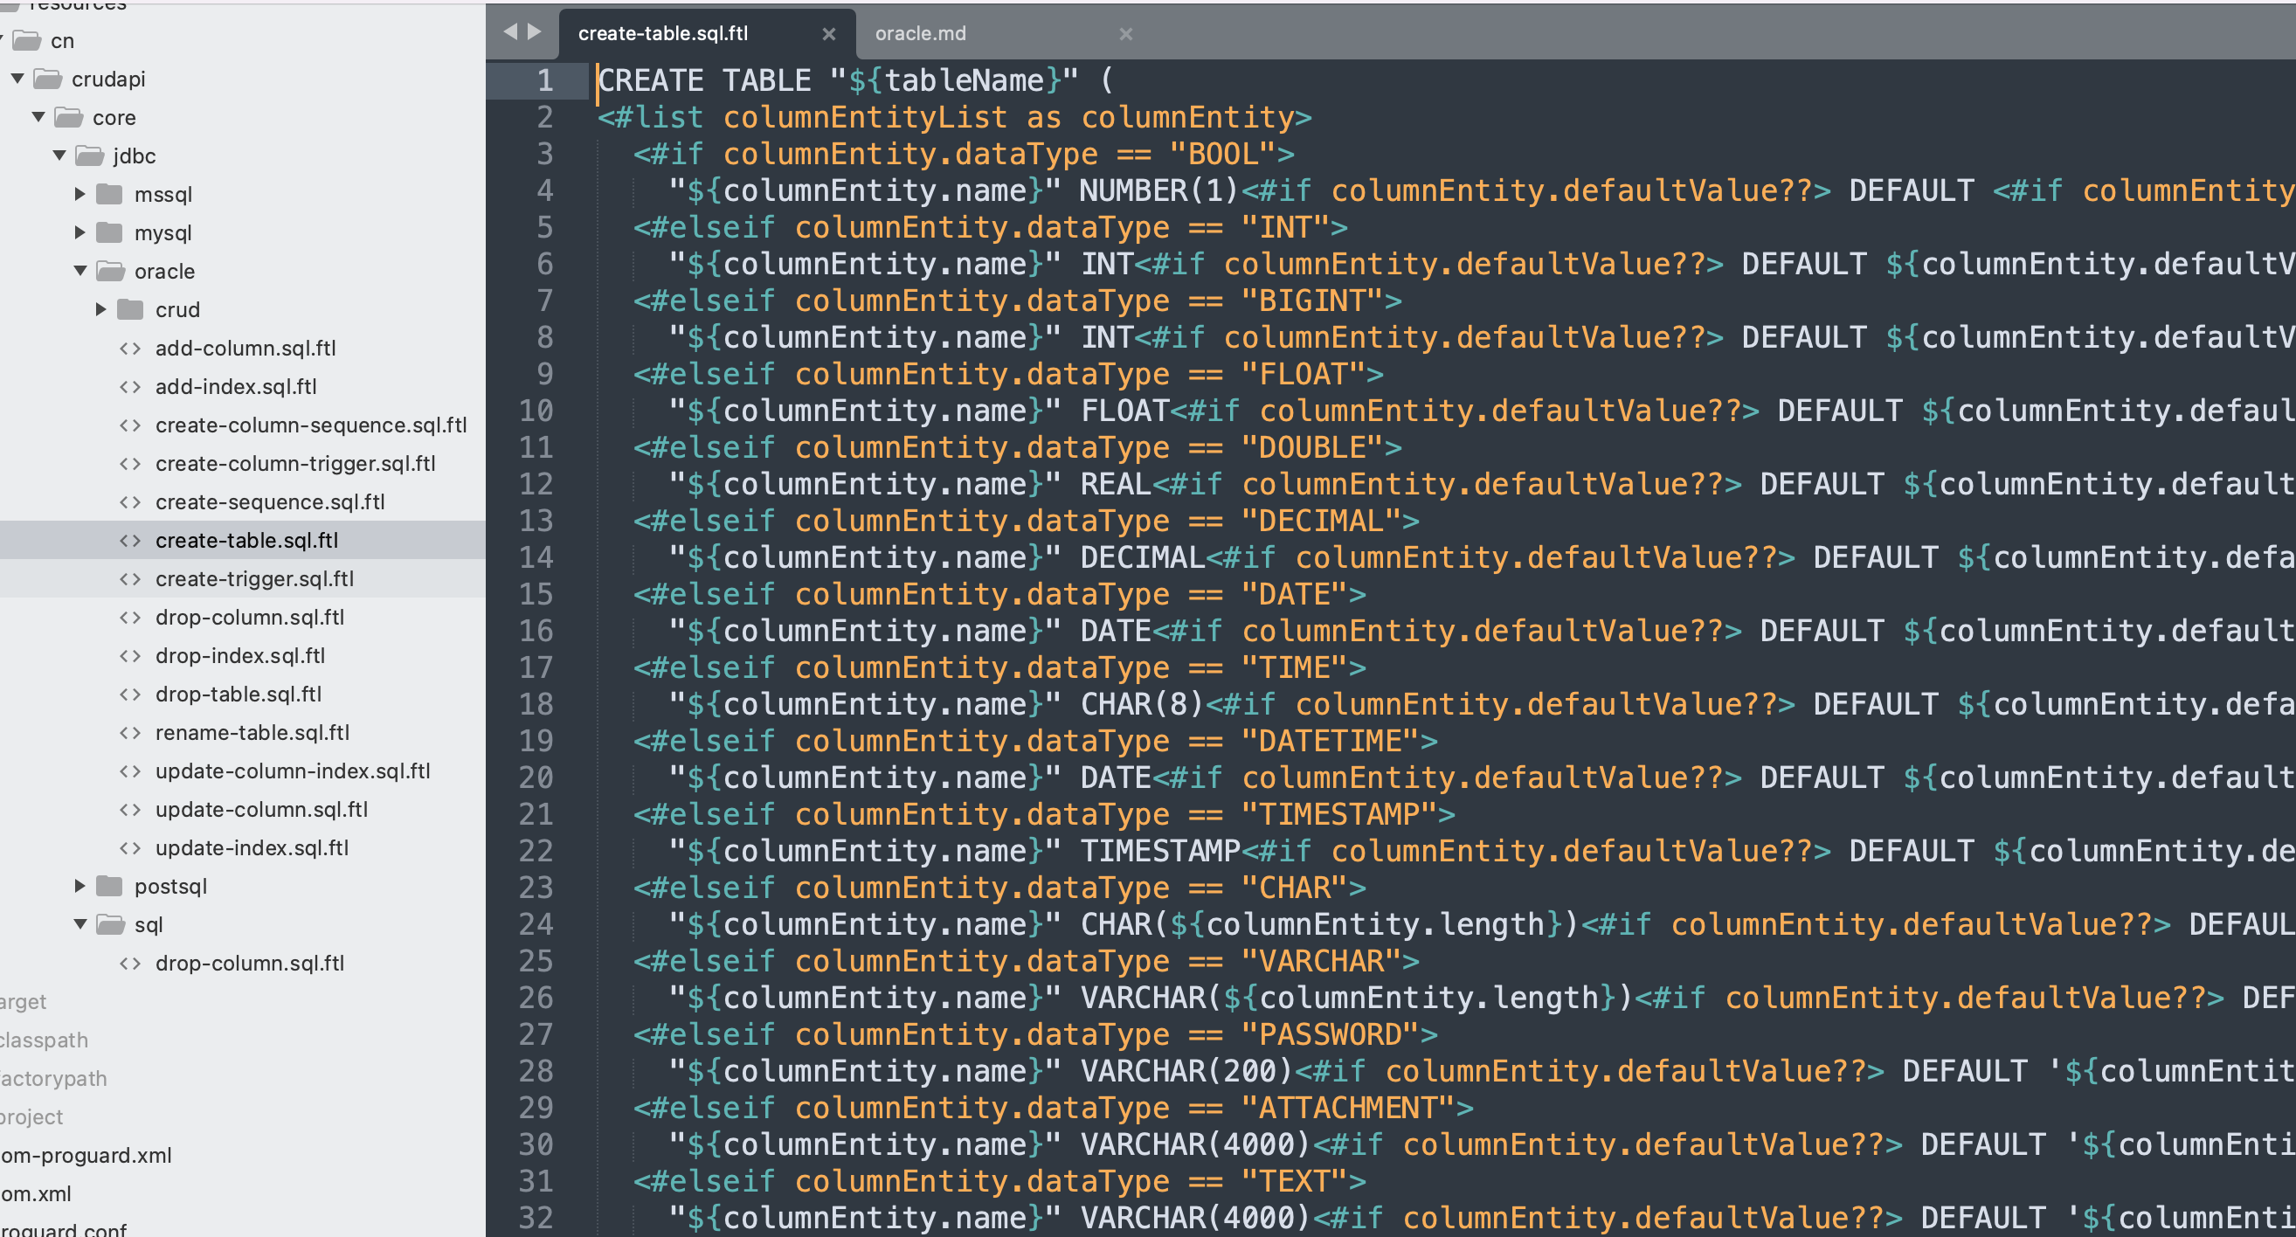Screen dimensions: 2296x1237
Task: Click the crudapi folder icon
Action: point(47,79)
